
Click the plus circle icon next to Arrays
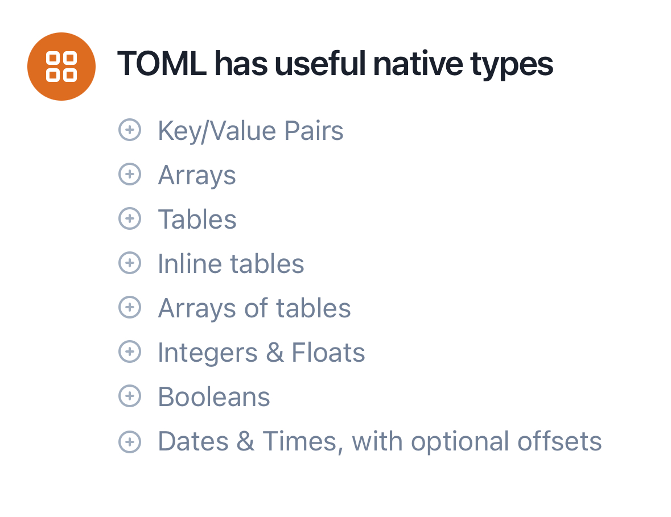(130, 174)
